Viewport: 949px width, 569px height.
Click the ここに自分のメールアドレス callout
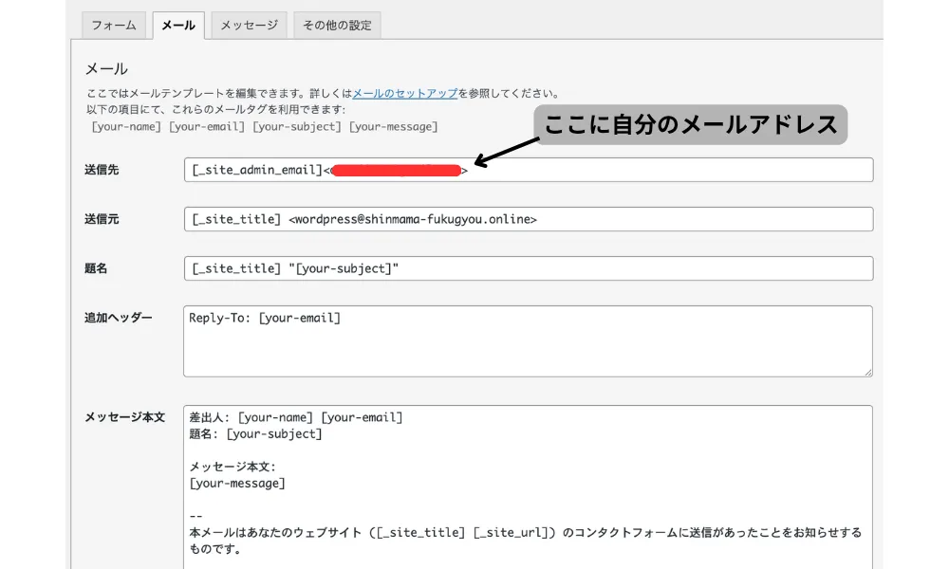[x=690, y=124]
